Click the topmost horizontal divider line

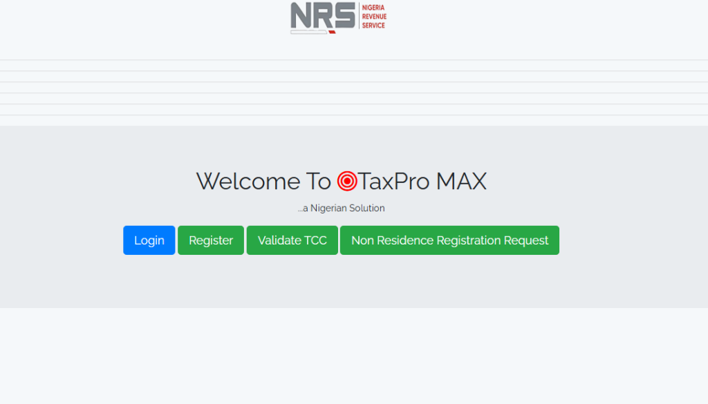pos(354,60)
